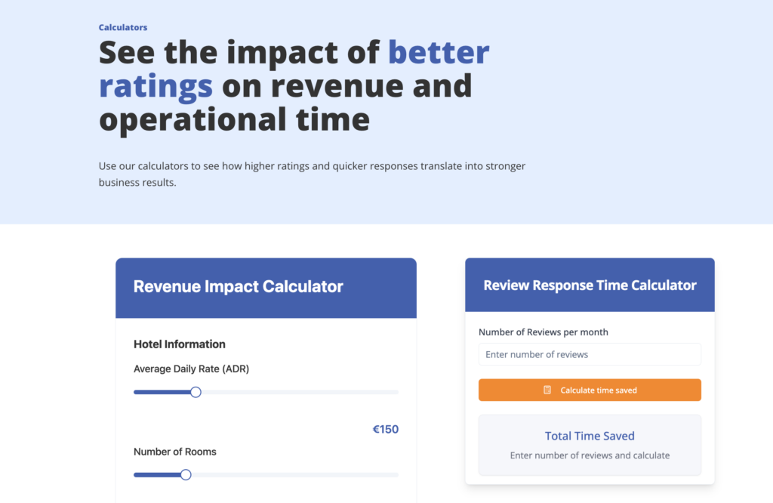Image resolution: width=773 pixels, height=503 pixels.
Task: Open the Calculators label above the headline
Action: pyautogui.click(x=123, y=28)
